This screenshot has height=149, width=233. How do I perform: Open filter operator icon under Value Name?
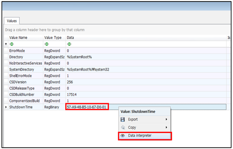[x=11, y=44]
